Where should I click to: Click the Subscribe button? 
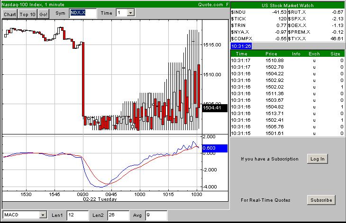tap(321, 200)
